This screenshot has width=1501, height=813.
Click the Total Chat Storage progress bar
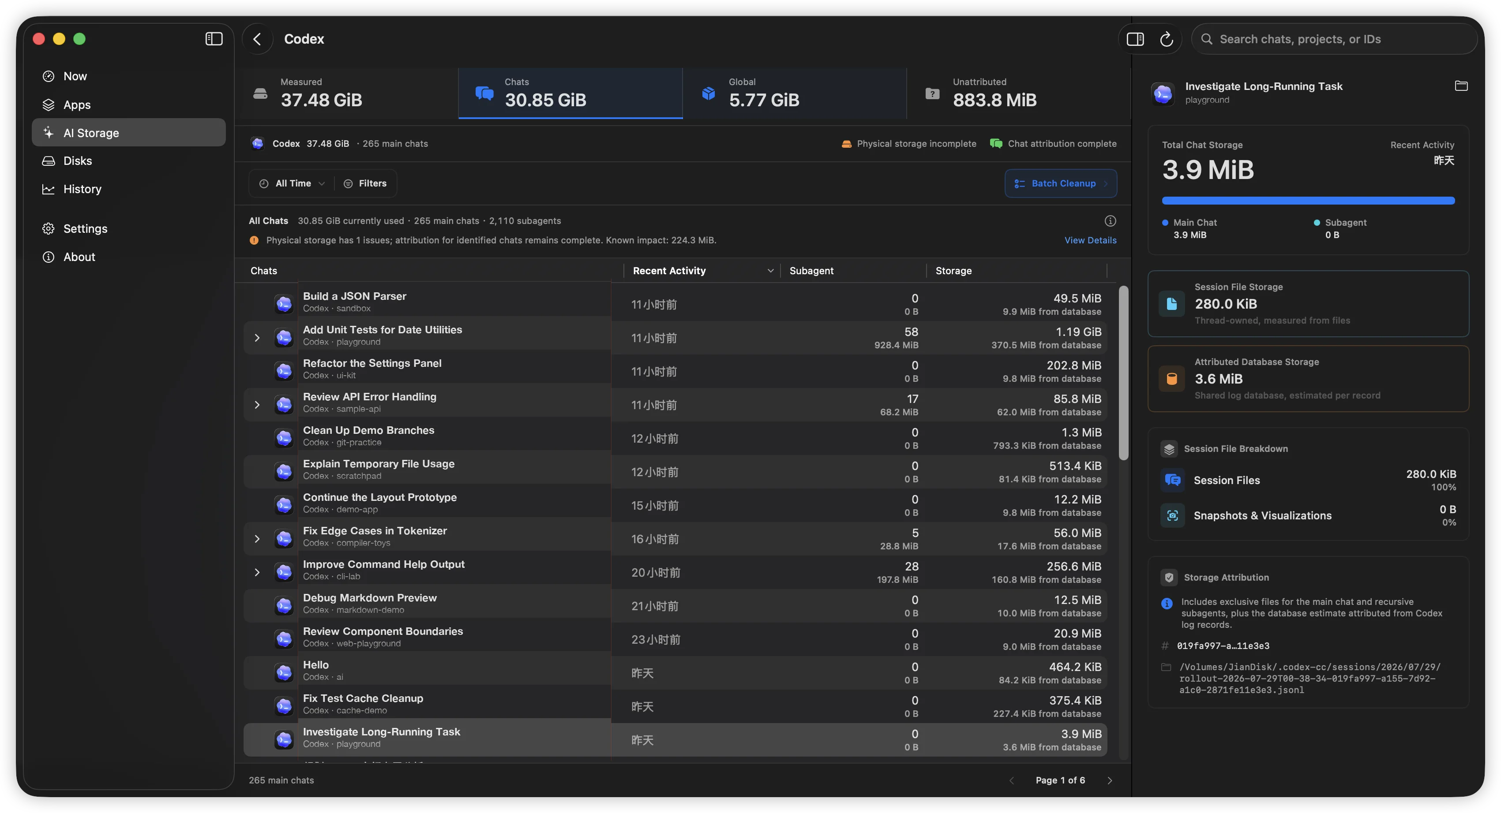[1308, 200]
